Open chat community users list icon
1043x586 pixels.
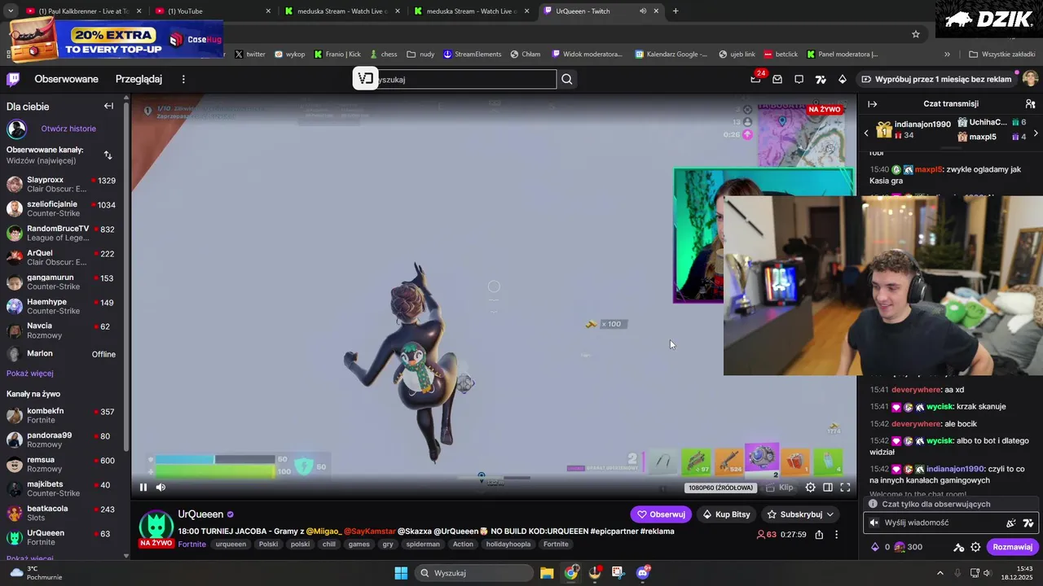(x=1030, y=104)
